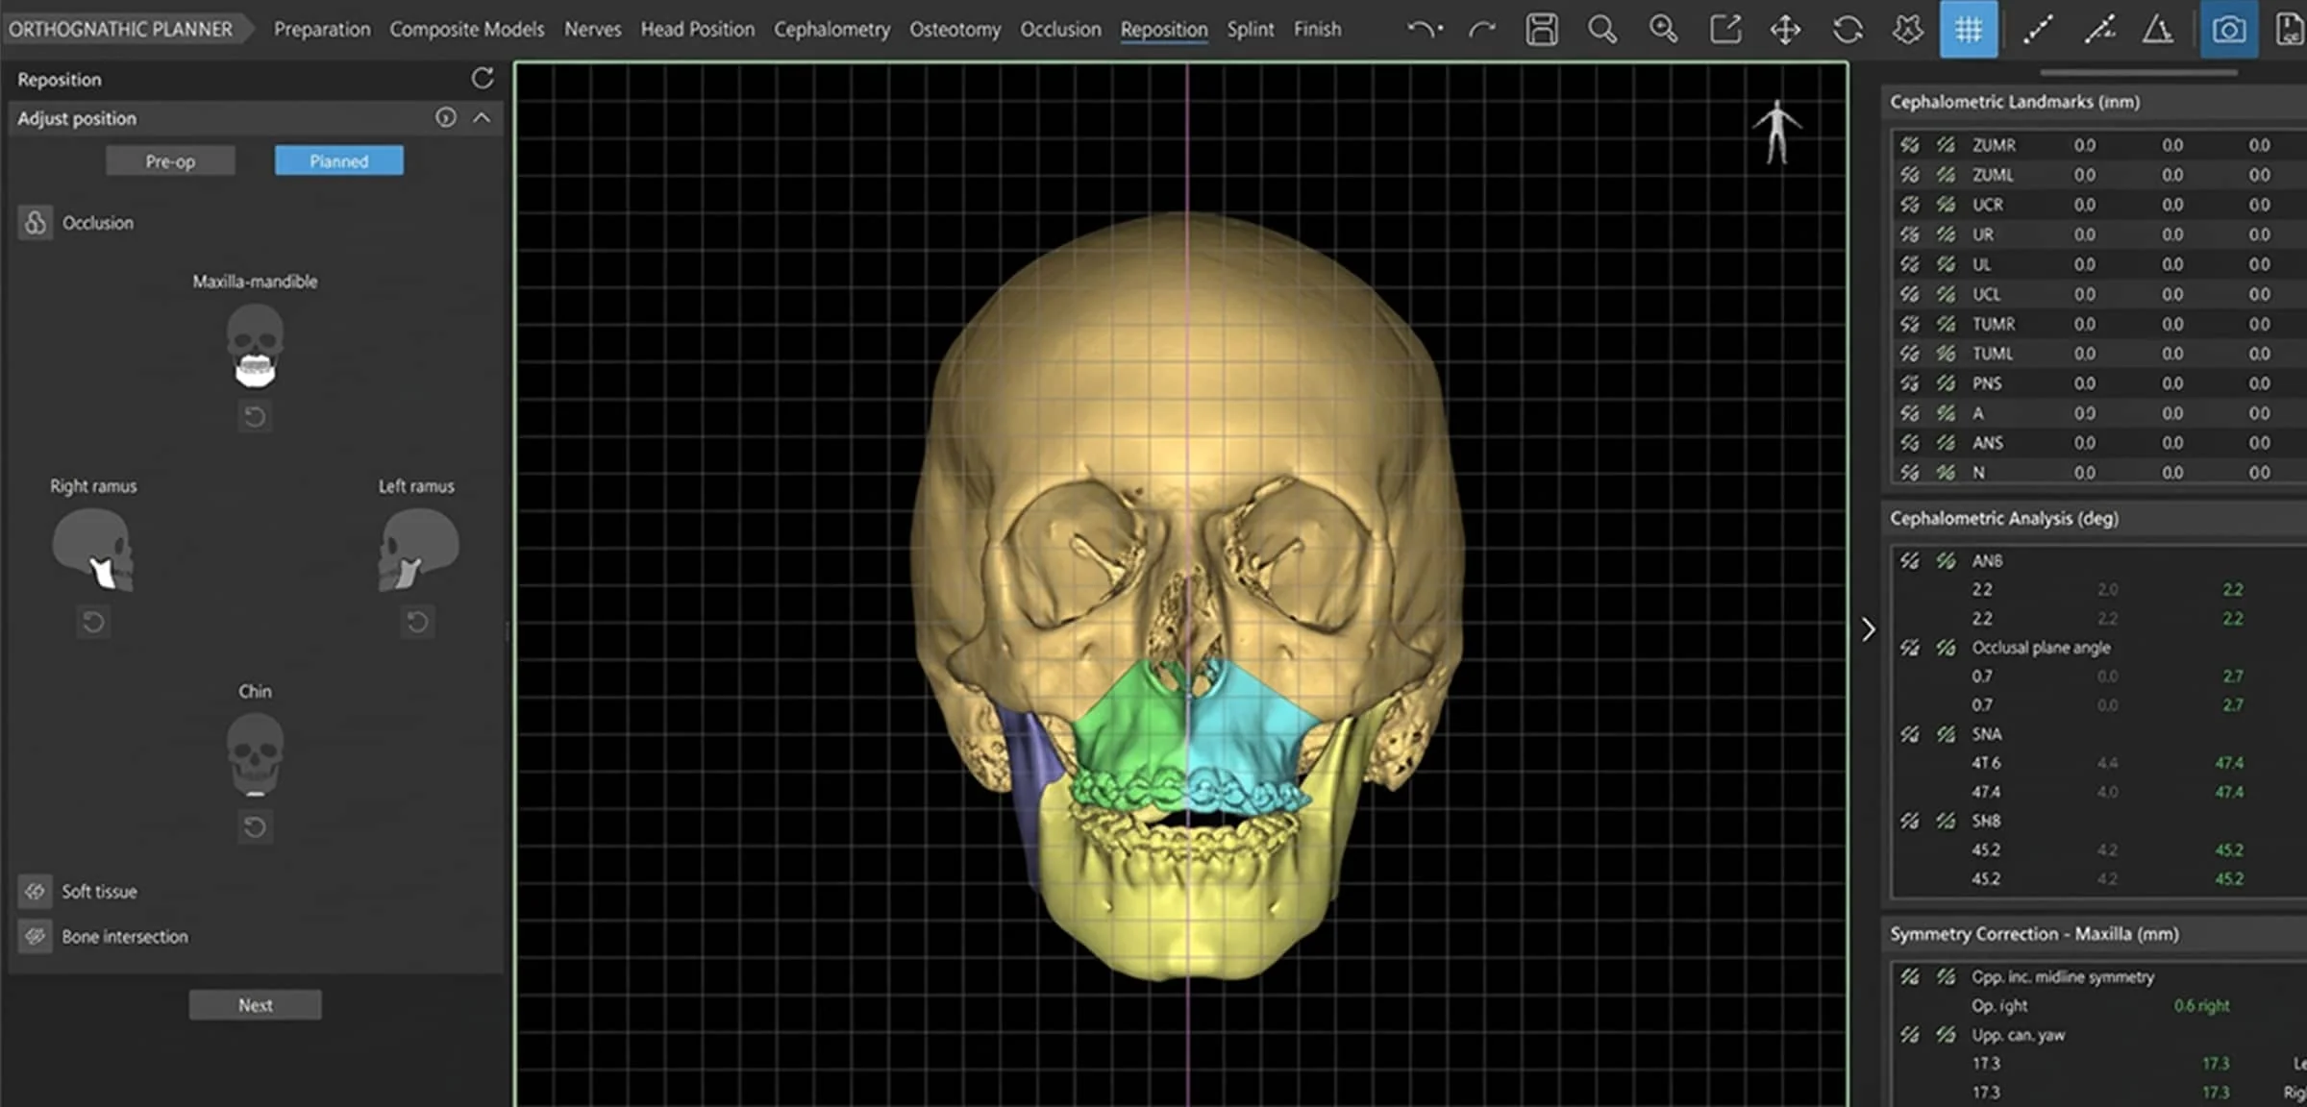Toggle first visibility icon for ANB
Screen dimensions: 2307x1107
tap(1910, 560)
